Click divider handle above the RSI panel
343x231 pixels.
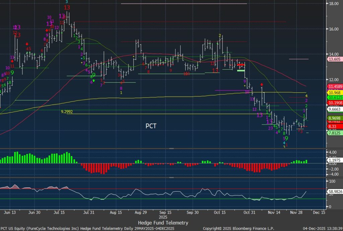point(171,177)
